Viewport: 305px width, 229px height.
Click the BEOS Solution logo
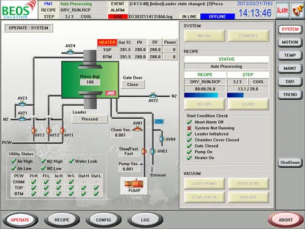click(x=19, y=10)
